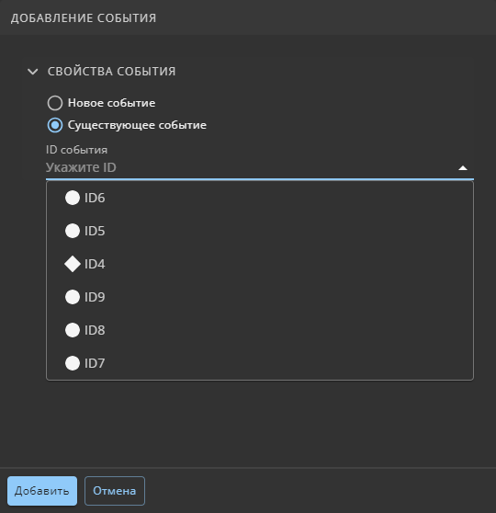Image resolution: width=496 pixels, height=513 pixels.
Task: Choose ID4 from the dropdown list
Action: [260, 264]
